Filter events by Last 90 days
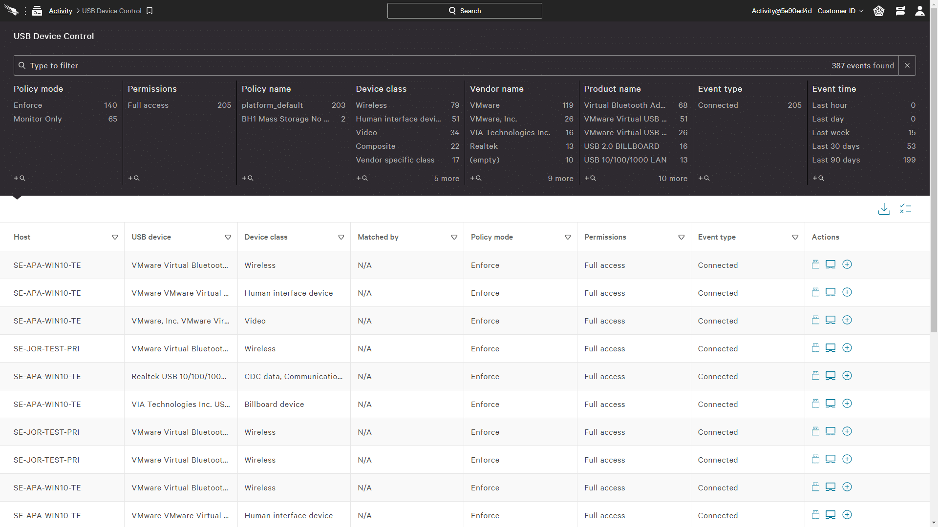The image size is (938, 527). pos(864,160)
